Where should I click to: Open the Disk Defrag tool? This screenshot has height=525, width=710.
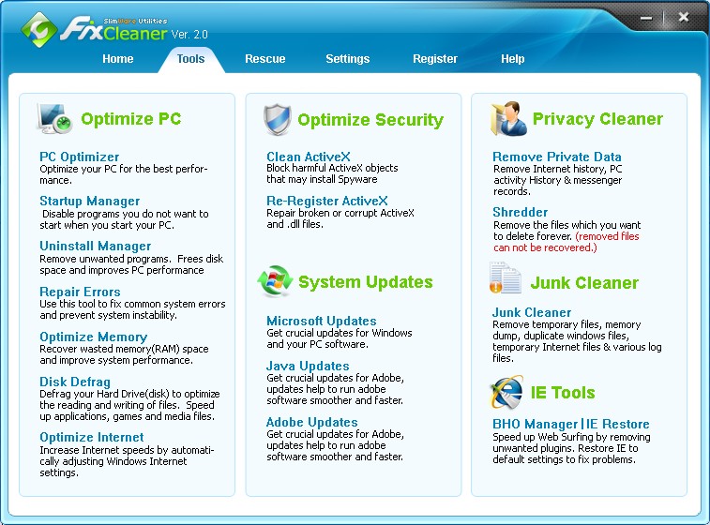click(75, 382)
